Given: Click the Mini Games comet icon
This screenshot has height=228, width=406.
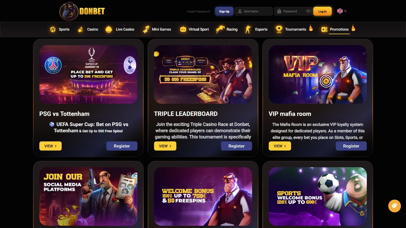Looking at the screenshot, I should coord(146,29).
